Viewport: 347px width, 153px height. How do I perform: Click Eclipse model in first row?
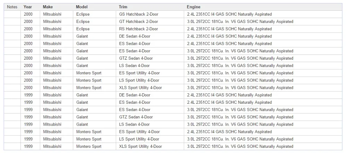(x=95, y=14)
